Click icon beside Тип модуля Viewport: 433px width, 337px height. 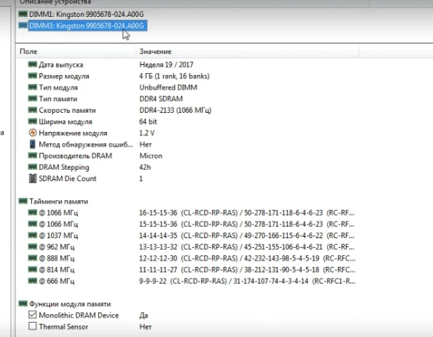(x=32, y=87)
